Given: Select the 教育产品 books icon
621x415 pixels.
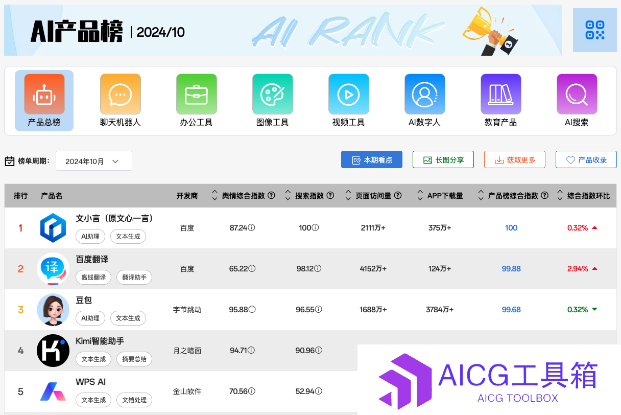Looking at the screenshot, I should [x=501, y=94].
